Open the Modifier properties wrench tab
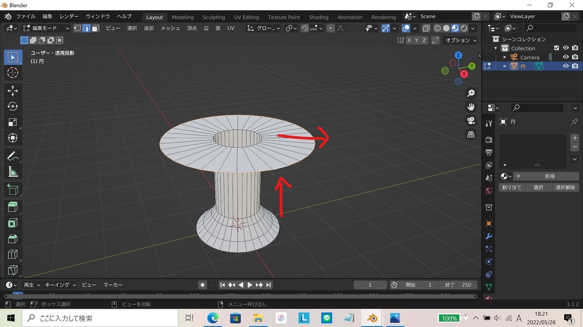583x327 pixels. pyautogui.click(x=489, y=236)
